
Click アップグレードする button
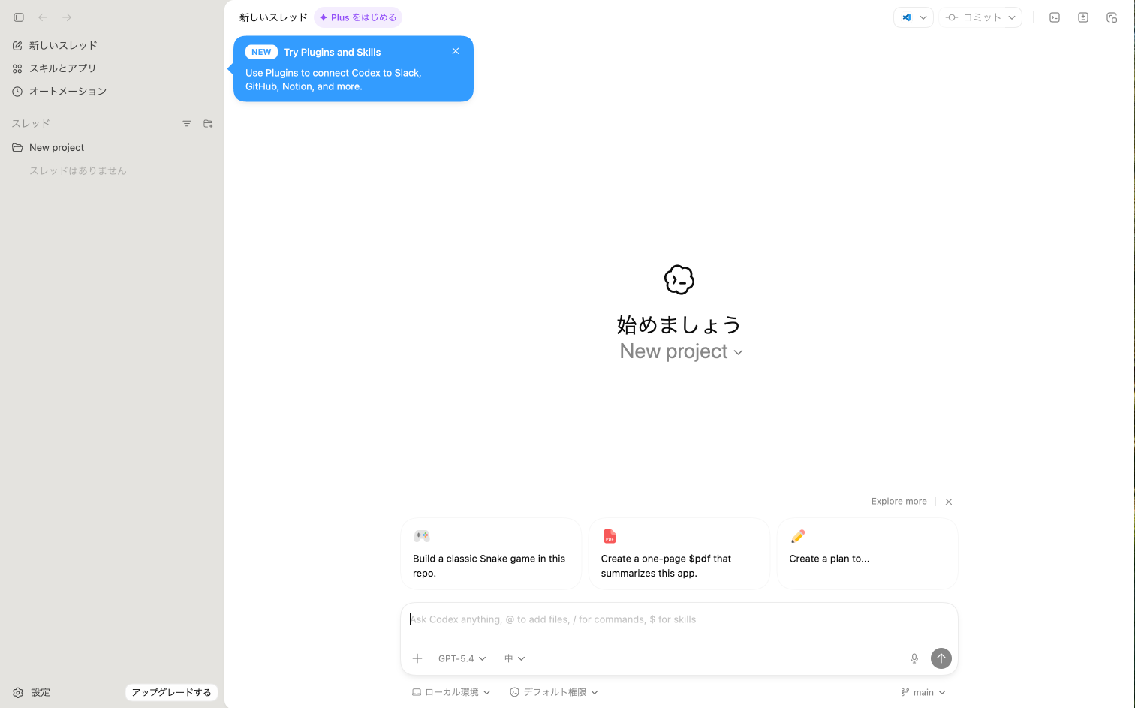coord(171,692)
